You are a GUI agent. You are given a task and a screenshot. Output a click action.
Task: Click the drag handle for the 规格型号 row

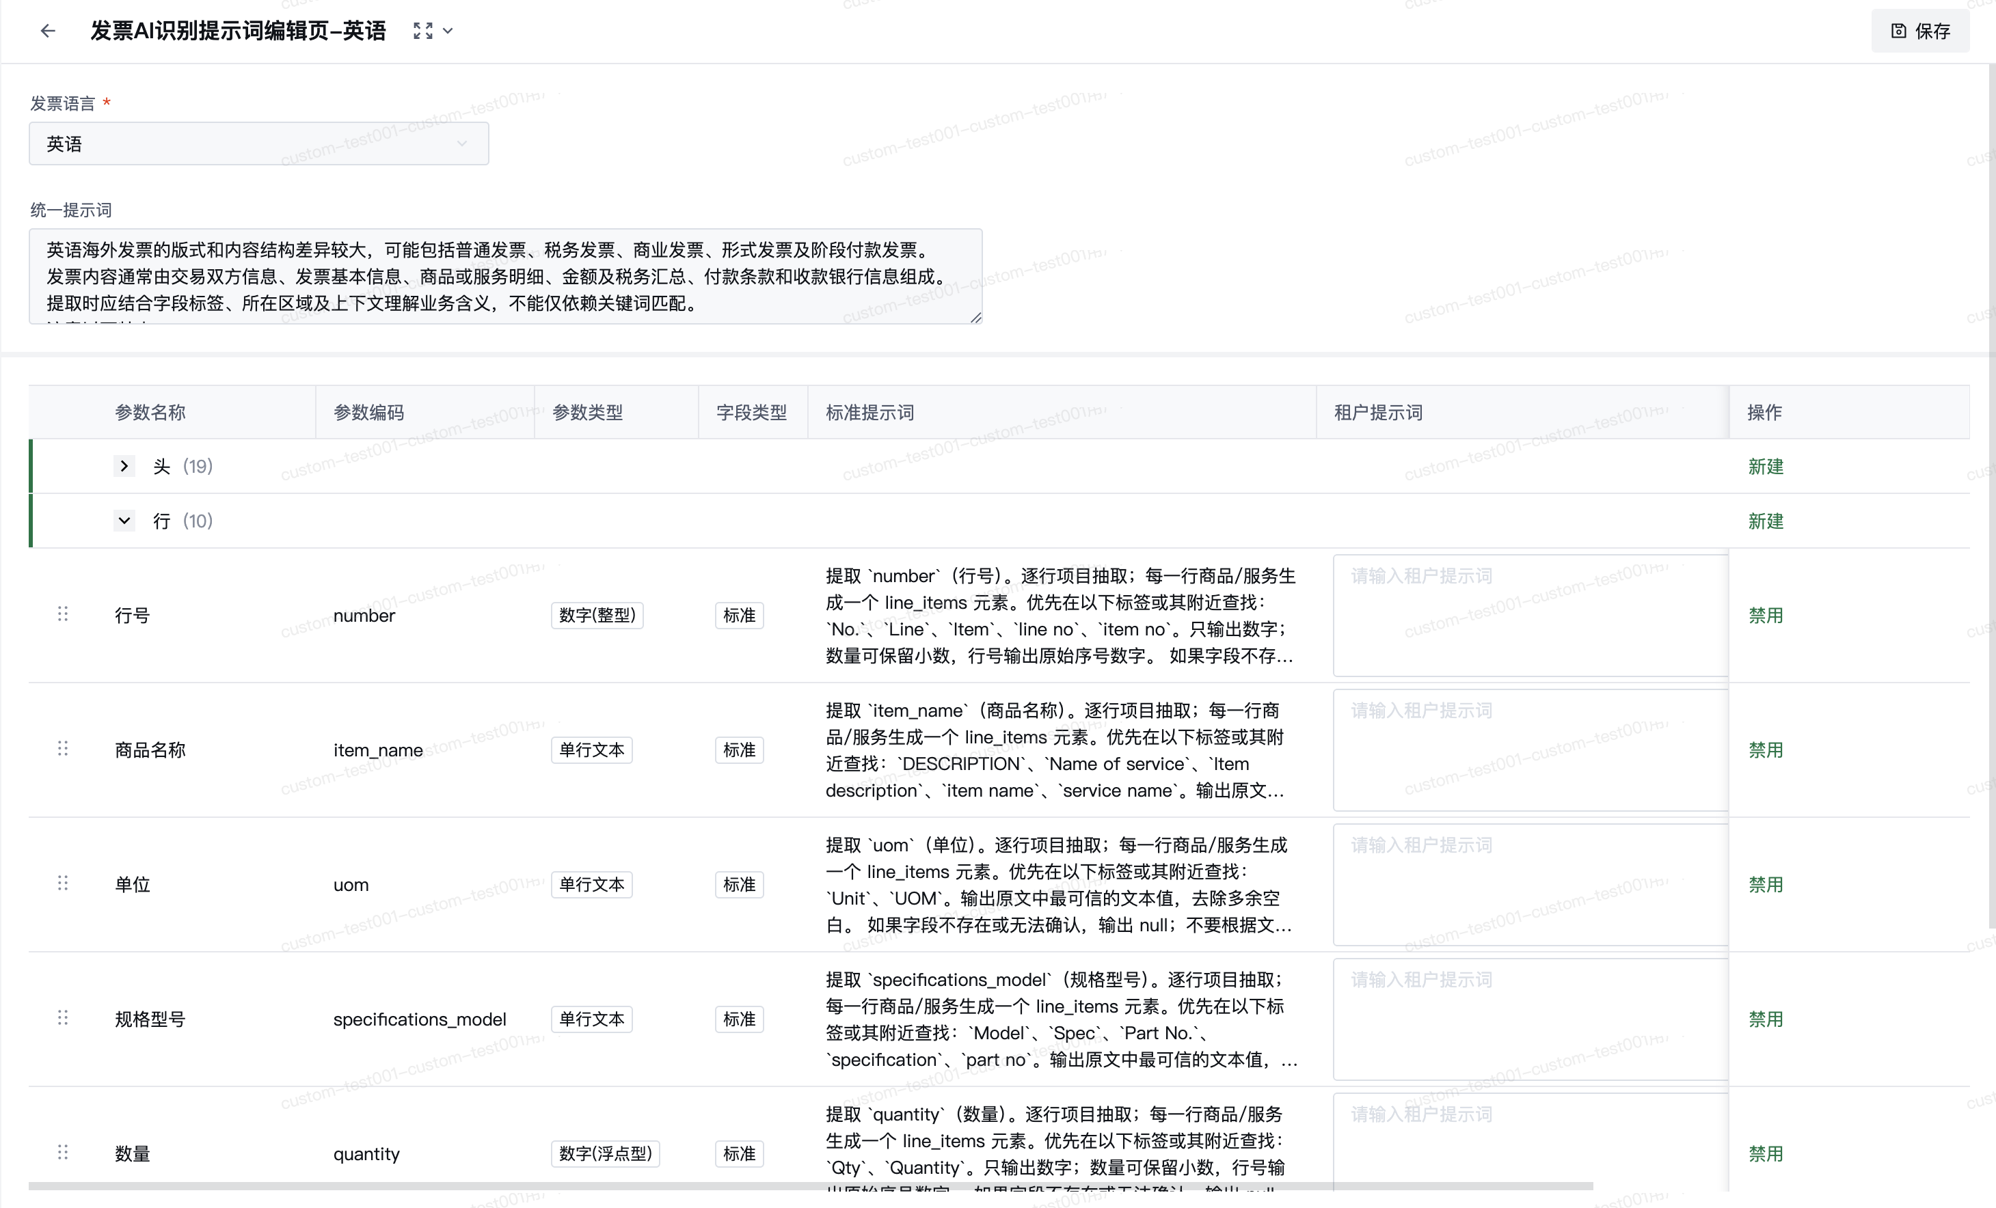(x=62, y=1017)
